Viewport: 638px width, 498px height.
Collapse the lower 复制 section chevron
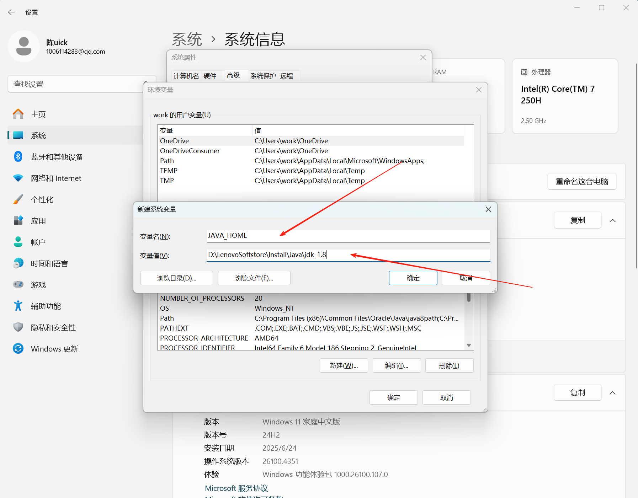pyautogui.click(x=612, y=392)
